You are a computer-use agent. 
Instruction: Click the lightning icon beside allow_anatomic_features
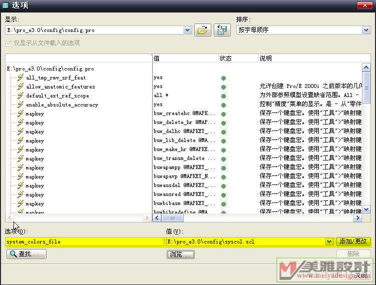(21, 86)
